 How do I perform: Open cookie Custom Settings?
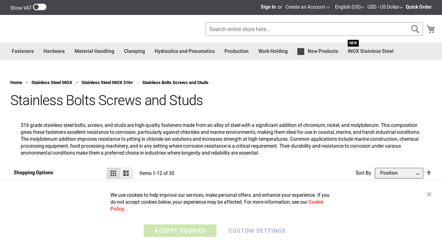coord(257,231)
